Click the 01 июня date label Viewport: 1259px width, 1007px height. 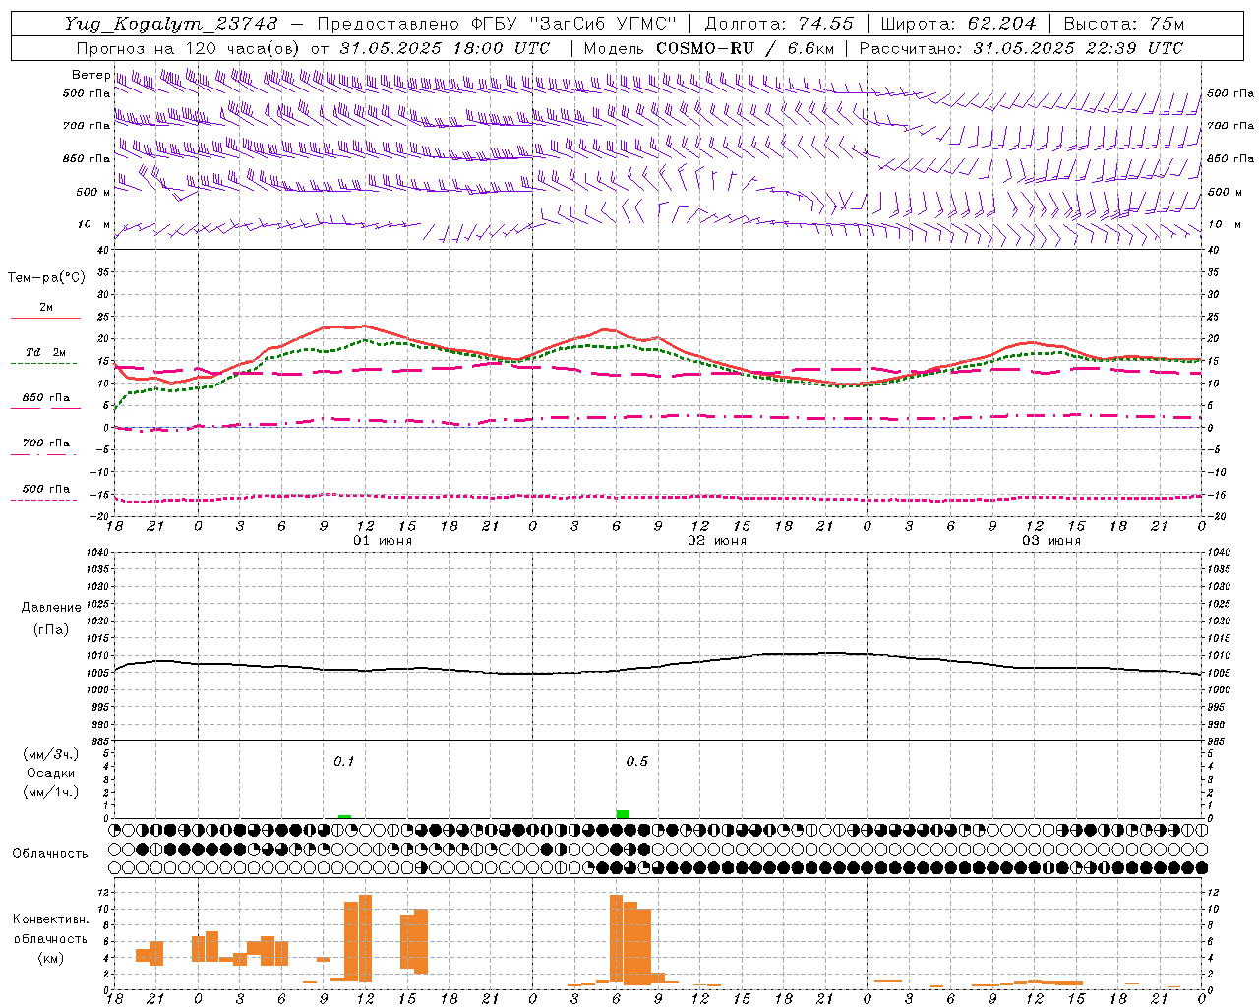coord(383,541)
